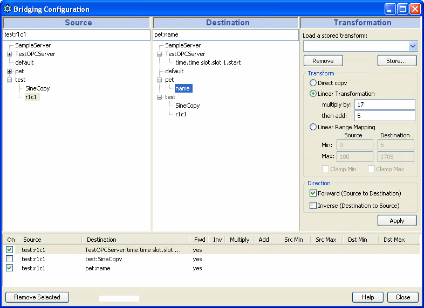Click the Transformation panel header
The image size is (424, 308).
coord(360,23)
